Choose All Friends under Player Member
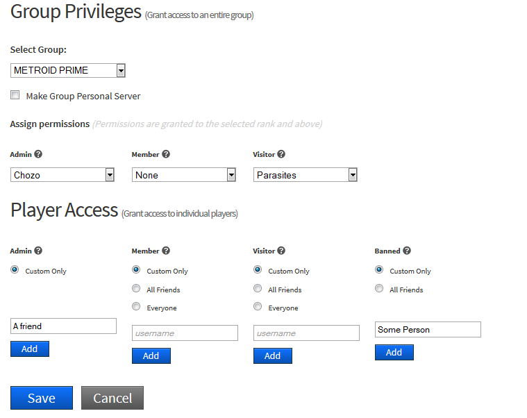 136,288
